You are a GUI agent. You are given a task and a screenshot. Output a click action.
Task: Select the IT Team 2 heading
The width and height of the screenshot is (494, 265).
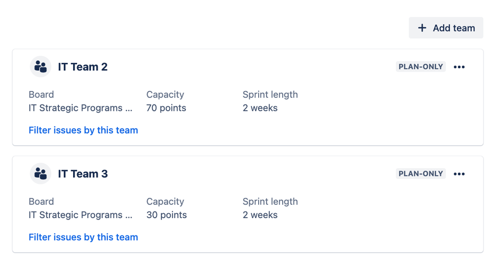[x=83, y=67]
